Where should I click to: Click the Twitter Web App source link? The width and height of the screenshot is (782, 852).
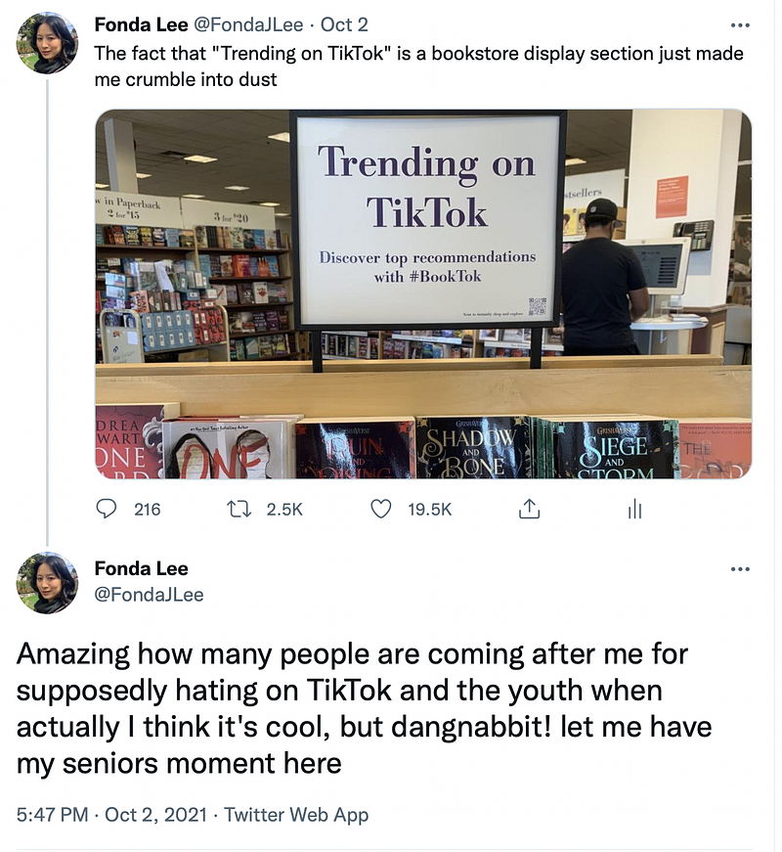pyautogui.click(x=296, y=815)
